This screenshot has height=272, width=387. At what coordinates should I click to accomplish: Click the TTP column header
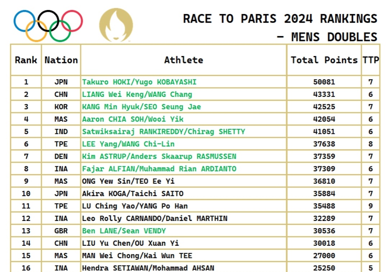pos(370,60)
